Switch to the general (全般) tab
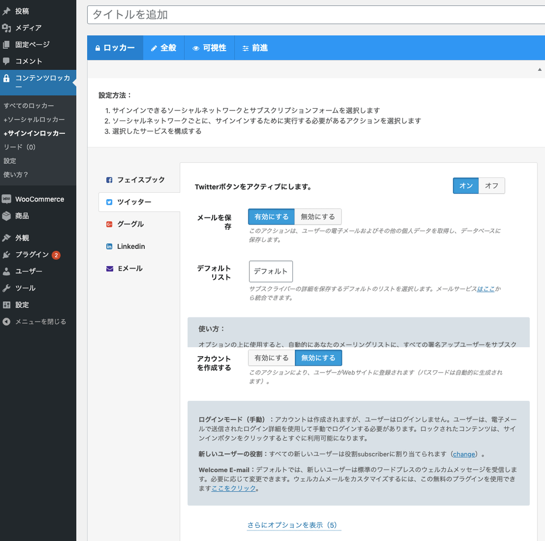The height and width of the screenshot is (541, 545). pyautogui.click(x=163, y=48)
